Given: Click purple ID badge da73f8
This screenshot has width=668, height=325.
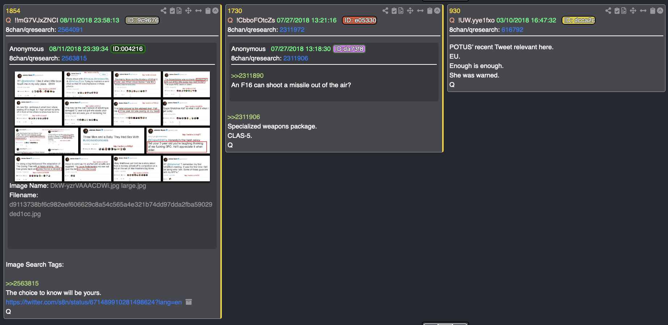Looking at the screenshot, I should point(349,49).
